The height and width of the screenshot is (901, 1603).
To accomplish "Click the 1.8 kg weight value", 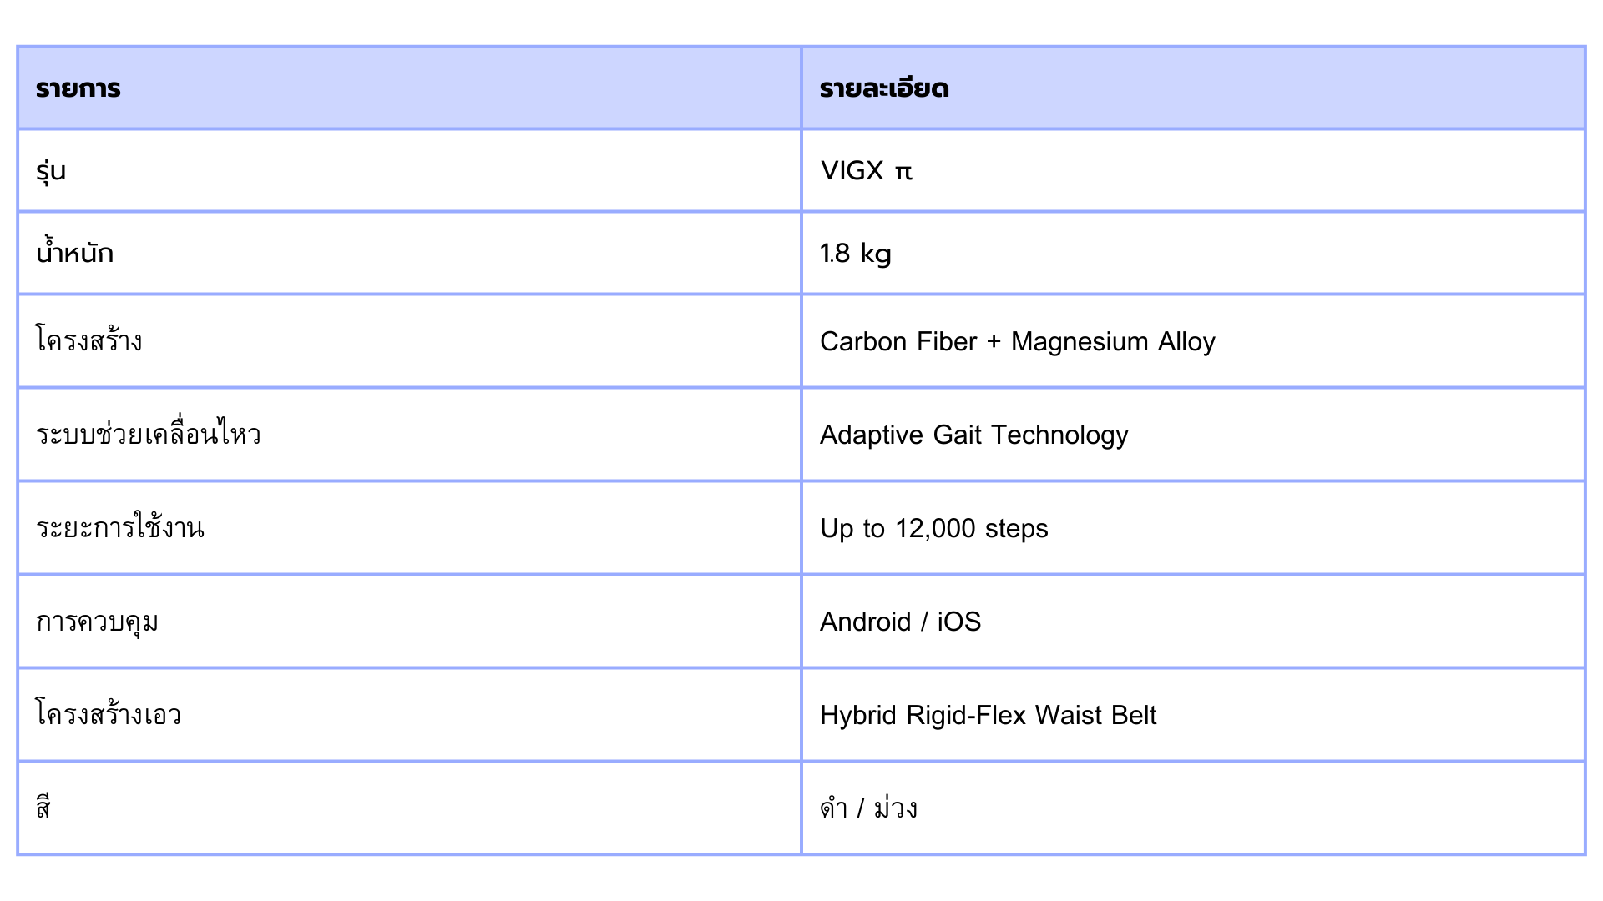I will [x=855, y=254].
